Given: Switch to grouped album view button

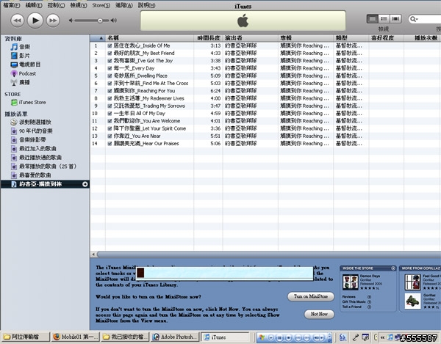Looking at the screenshot, I should point(384,19).
